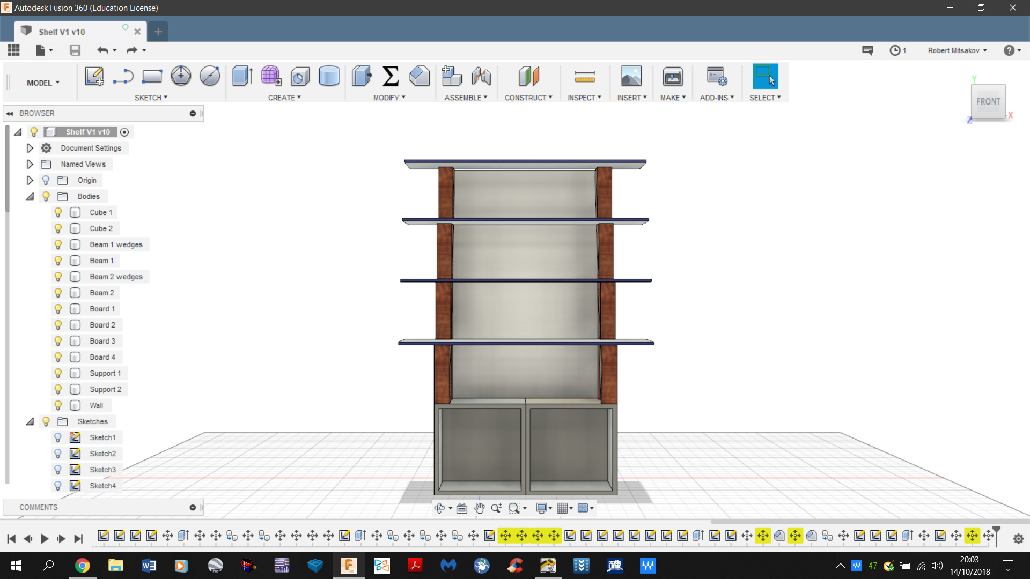Activate radio button beside Shelf V1 v10
The image size is (1030, 579).
(x=124, y=132)
